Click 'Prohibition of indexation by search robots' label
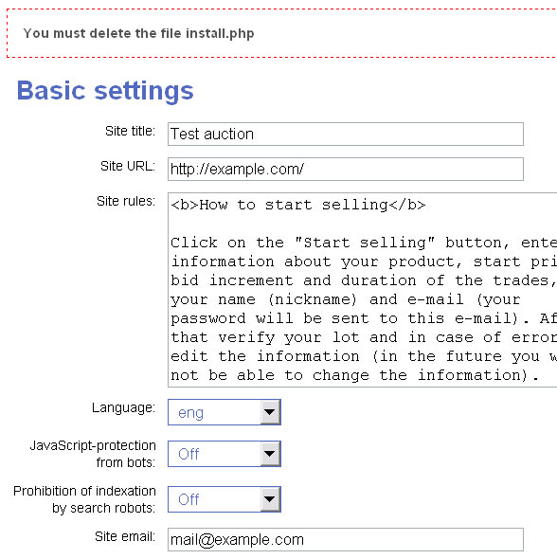The image size is (557, 559). 84,499
